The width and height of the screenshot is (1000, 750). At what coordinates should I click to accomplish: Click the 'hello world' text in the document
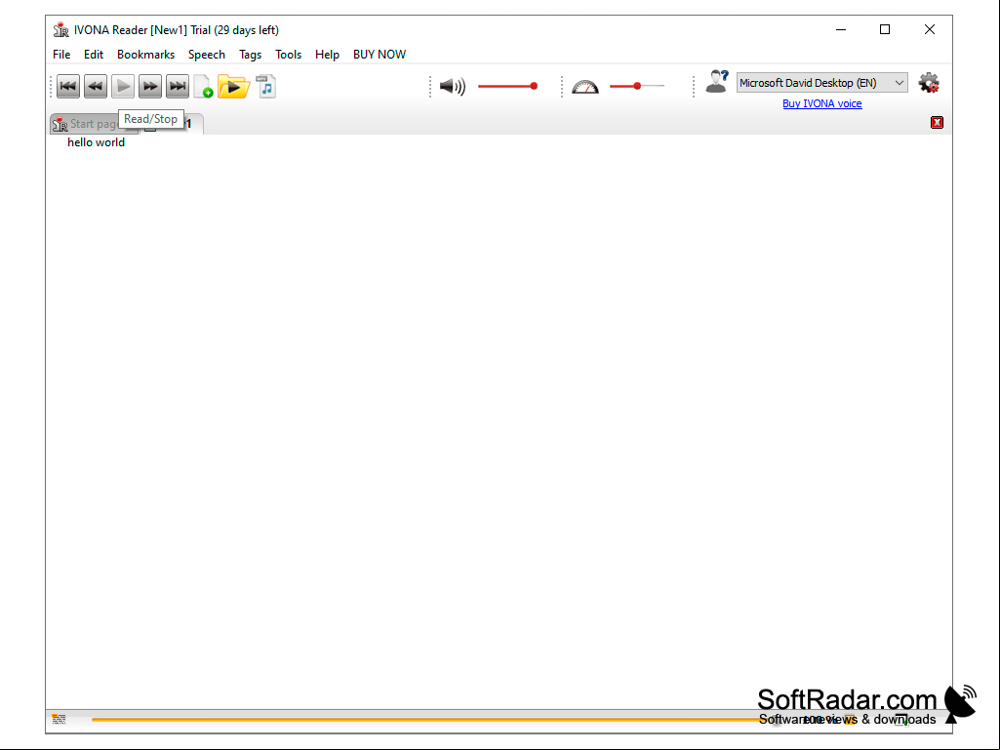[x=97, y=142]
